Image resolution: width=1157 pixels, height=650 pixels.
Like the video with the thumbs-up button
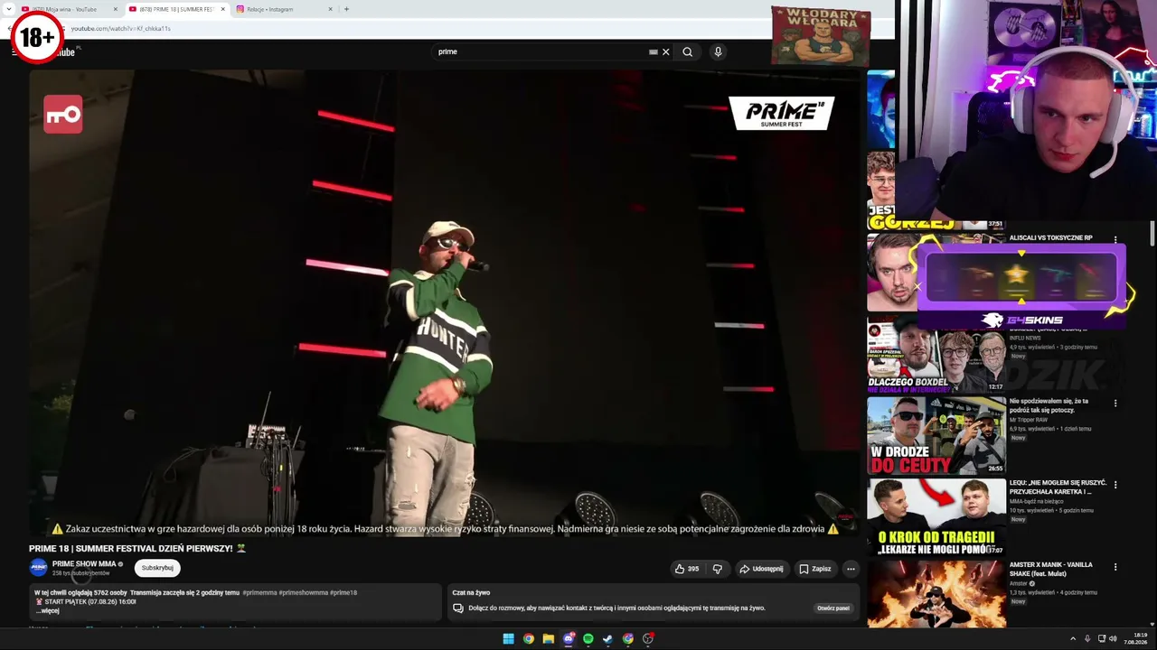coord(686,569)
